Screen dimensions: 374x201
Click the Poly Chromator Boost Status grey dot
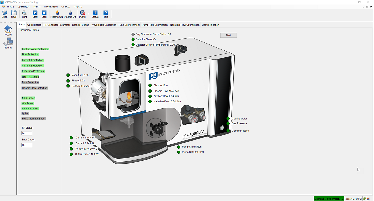(133, 34)
